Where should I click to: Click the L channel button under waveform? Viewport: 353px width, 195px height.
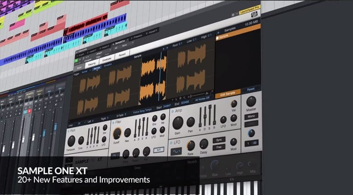(176, 99)
